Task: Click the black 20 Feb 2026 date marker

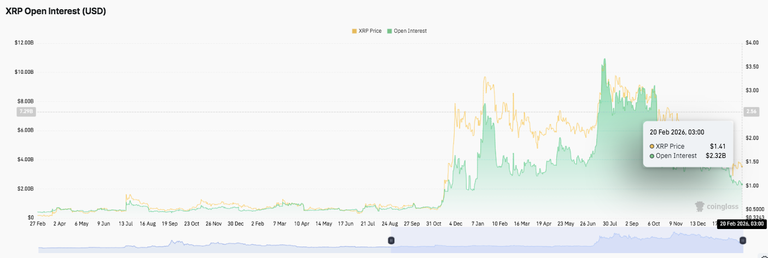Action: tap(741, 224)
